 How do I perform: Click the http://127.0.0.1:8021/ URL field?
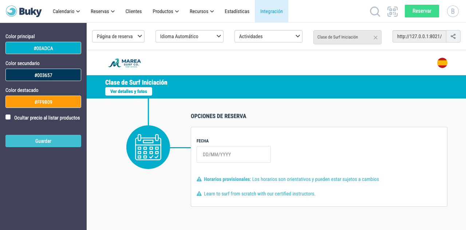[419, 36]
